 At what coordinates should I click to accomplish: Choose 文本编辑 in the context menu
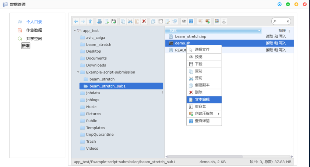click(204, 100)
